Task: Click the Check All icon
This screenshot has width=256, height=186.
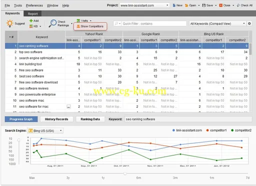Action: [238, 6]
